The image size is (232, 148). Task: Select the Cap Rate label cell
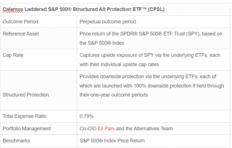(x=13, y=55)
